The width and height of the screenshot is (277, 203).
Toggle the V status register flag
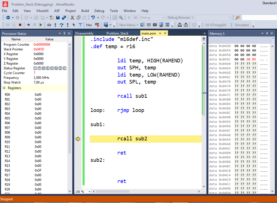(x=52, y=68)
